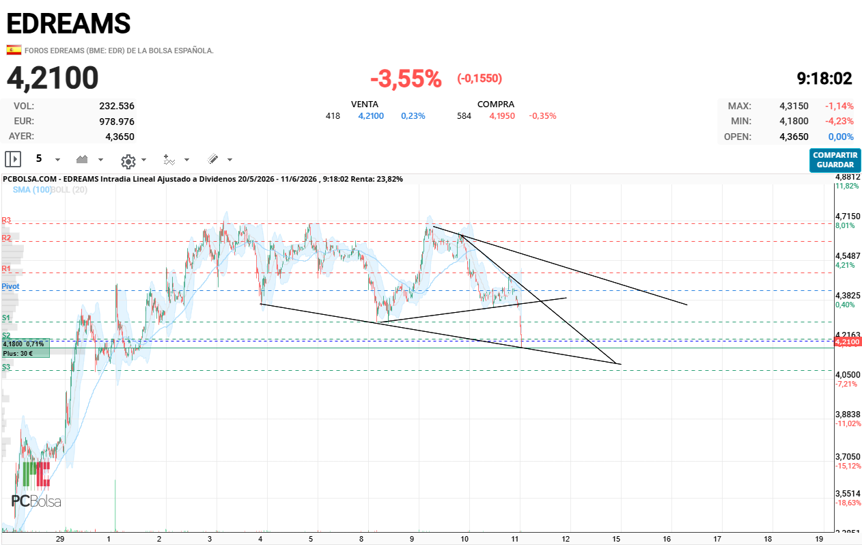Select the drawing pencil tool icon
Screen dimensions: 862x545
[213, 159]
